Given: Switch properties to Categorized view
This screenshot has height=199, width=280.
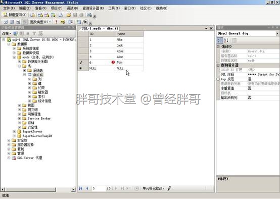Looking at the screenshot, I should click(220, 40).
